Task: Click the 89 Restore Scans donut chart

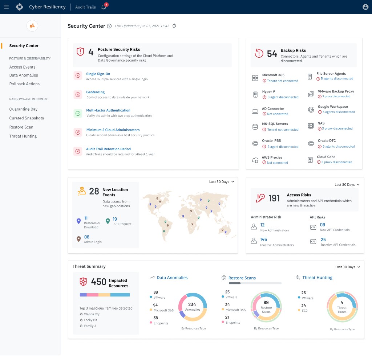Action: (266, 307)
